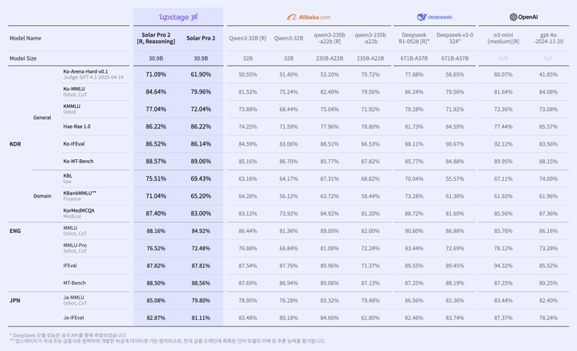Select the gpt-4o-2024-11-20 column header

[x=548, y=38]
